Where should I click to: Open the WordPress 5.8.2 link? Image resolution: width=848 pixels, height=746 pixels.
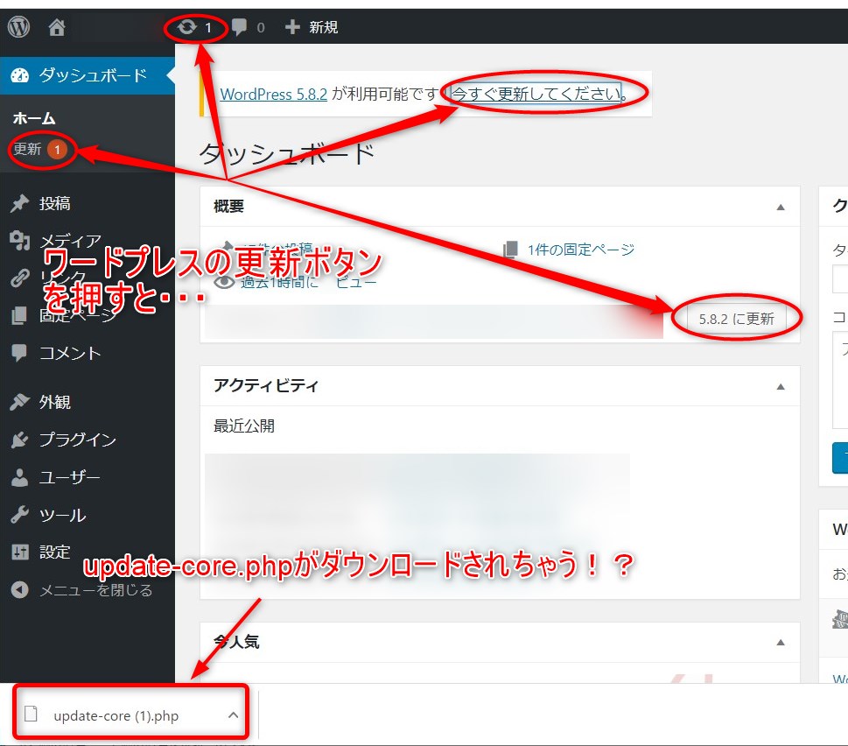pyautogui.click(x=274, y=95)
